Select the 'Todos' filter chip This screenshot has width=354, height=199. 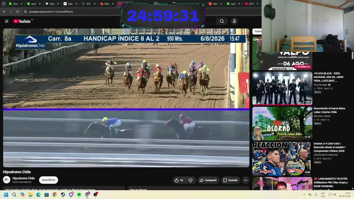tap(257, 32)
